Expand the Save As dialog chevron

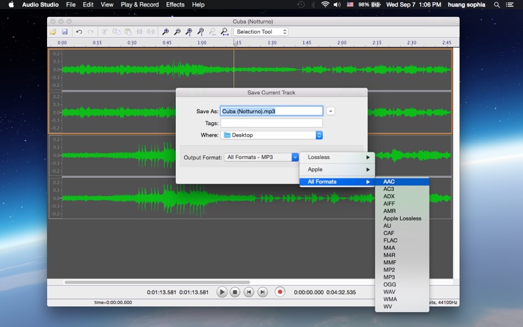pos(331,111)
